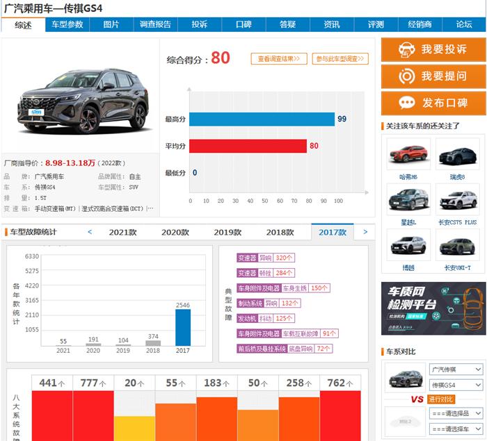Click the 查看调查结果 button

coord(279,58)
